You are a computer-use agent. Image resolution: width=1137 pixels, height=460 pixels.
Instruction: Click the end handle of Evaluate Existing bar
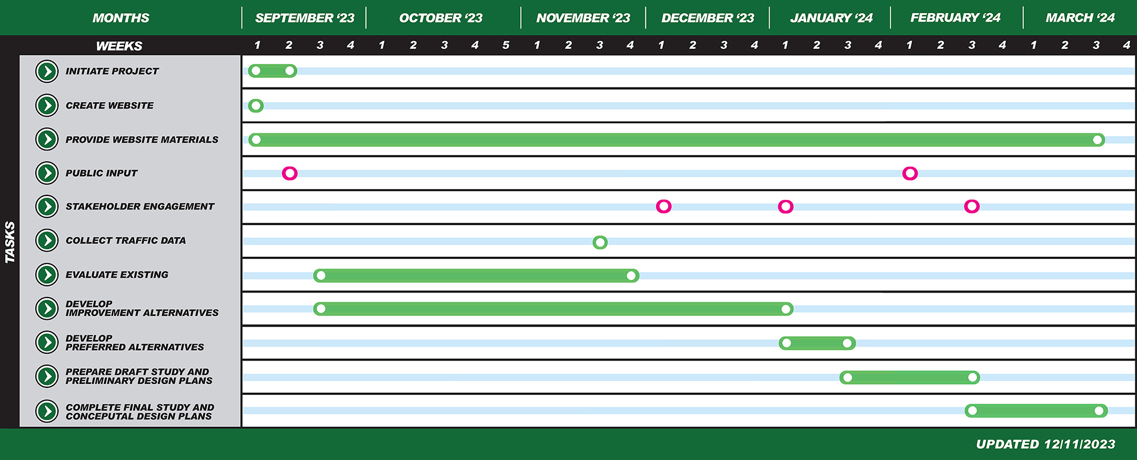pos(631,276)
